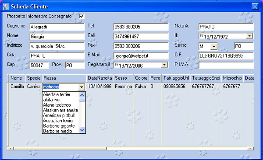This screenshot has width=263, height=160.
Task: Pick Australian terrier in the list
Action: (60, 121)
